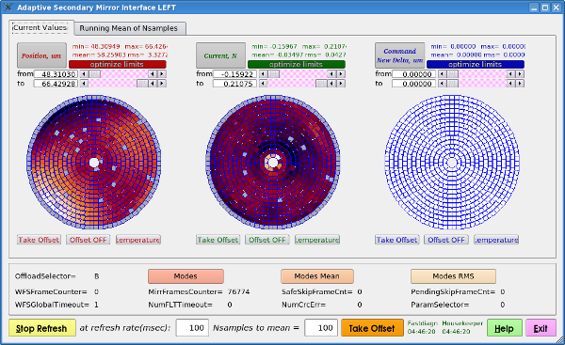Switch to the Current Values tab
Screen dimensions: 565x345
pyautogui.click(x=40, y=28)
